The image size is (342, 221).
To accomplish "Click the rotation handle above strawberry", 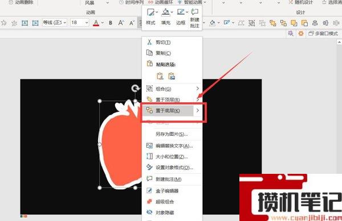I will coord(135,88).
